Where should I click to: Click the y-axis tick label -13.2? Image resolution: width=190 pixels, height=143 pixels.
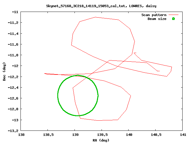point(13,131)
